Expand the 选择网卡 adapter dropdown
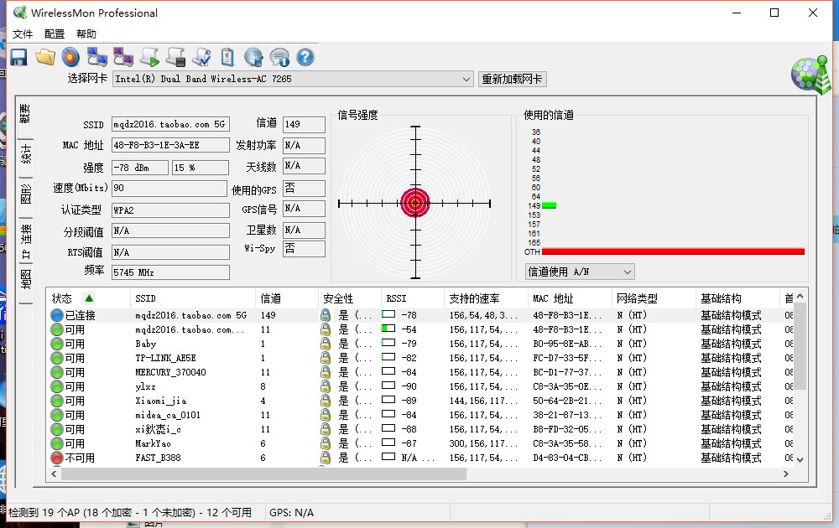Image resolution: width=839 pixels, height=528 pixels. tap(466, 80)
